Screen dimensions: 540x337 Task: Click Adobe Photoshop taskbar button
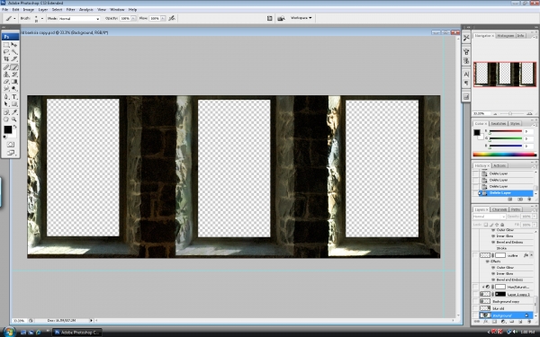77,333
